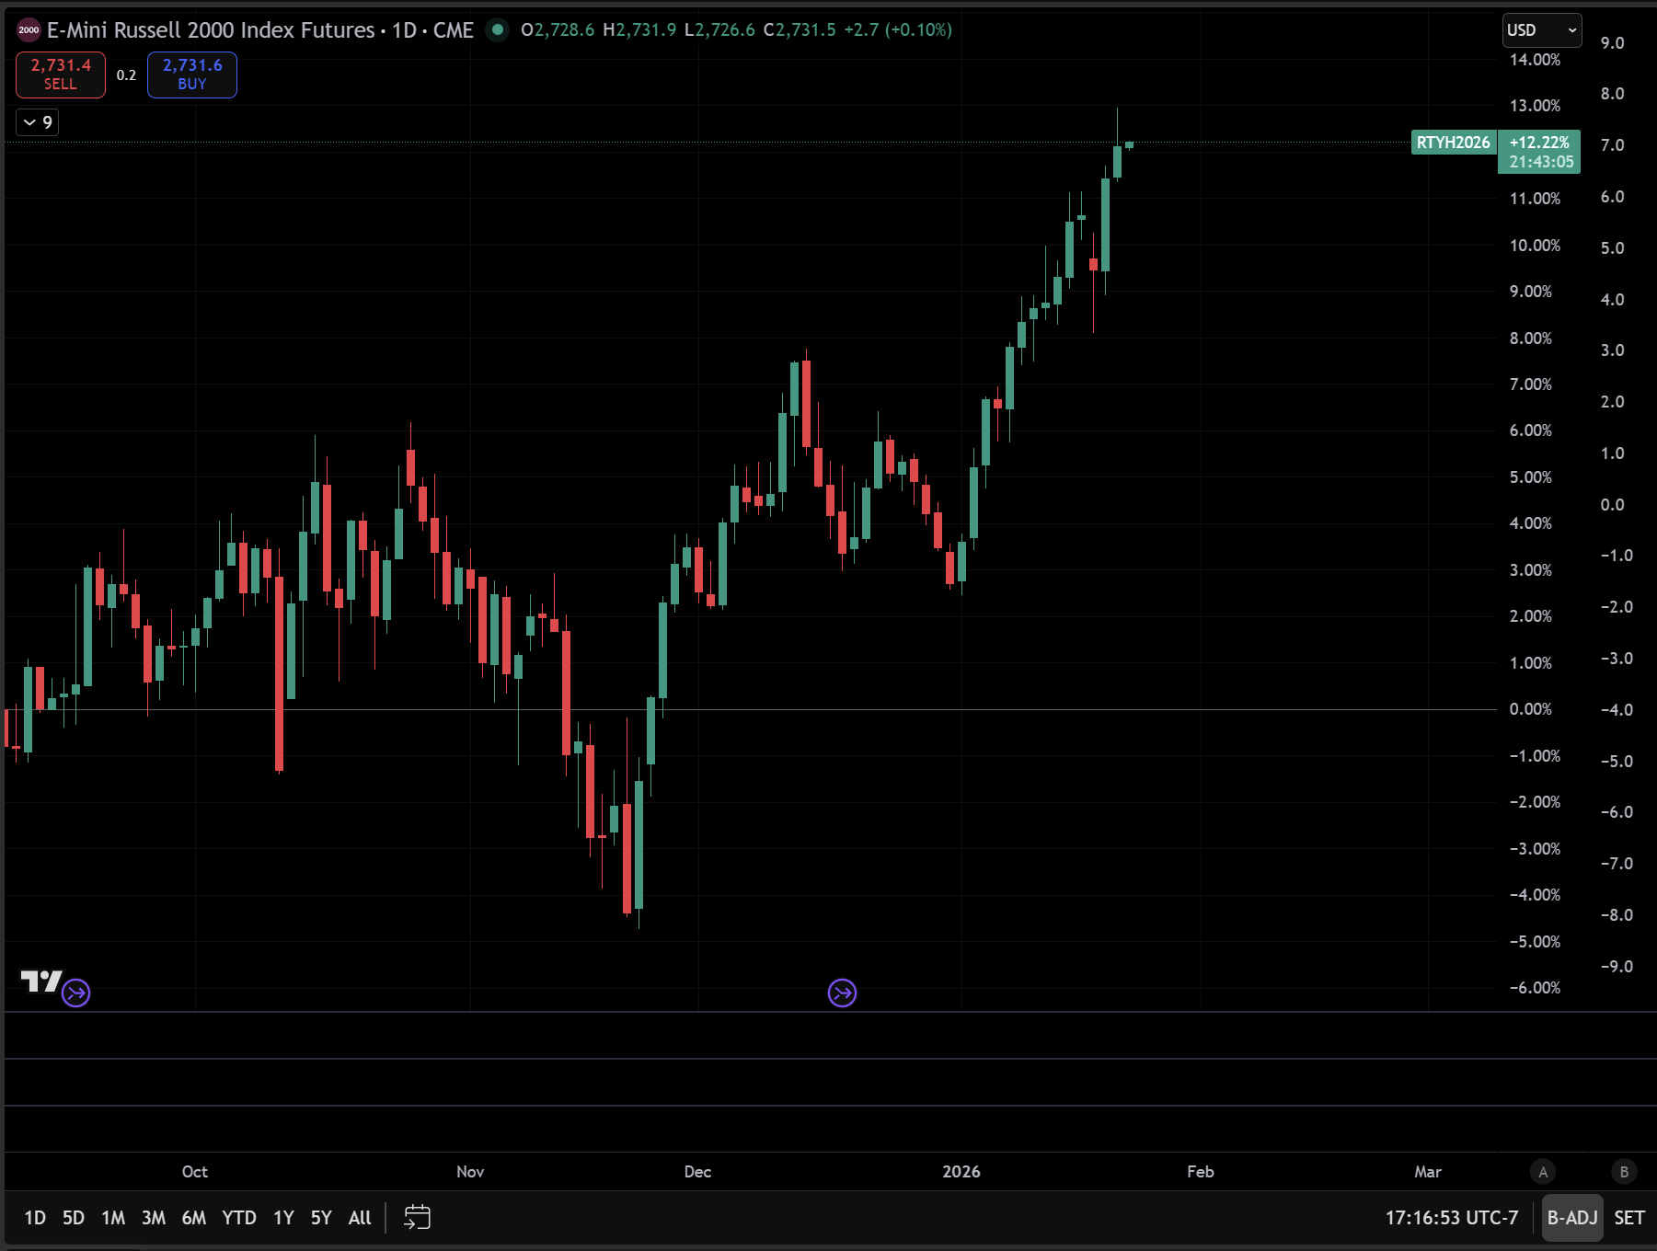Click the green market status dot
The height and width of the screenshot is (1251, 1657).
pyautogui.click(x=498, y=30)
